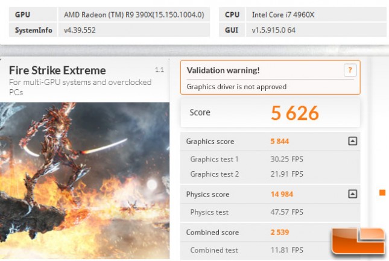
Task: Click the Physics score label
Action: point(207,194)
